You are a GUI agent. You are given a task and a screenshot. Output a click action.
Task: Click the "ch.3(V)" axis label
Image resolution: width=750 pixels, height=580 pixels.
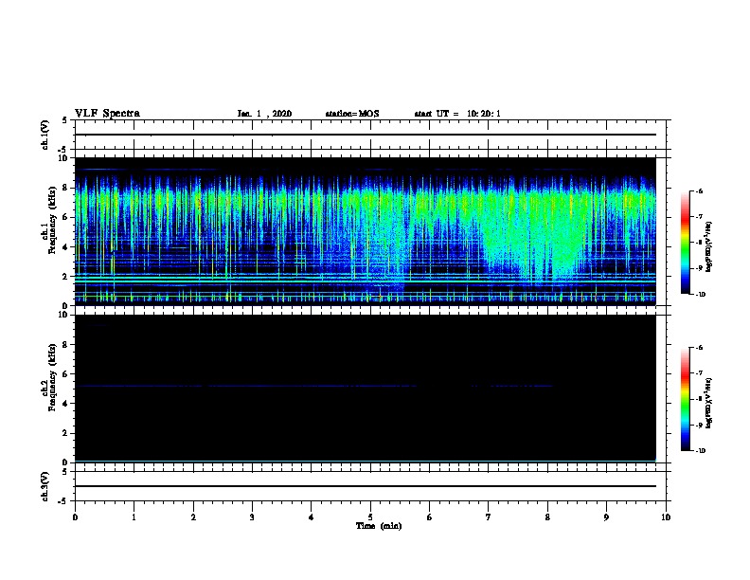point(45,486)
